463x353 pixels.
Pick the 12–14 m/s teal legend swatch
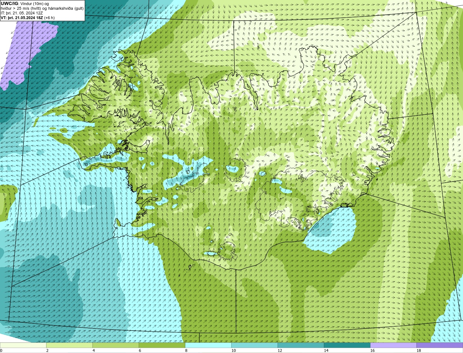301,345
